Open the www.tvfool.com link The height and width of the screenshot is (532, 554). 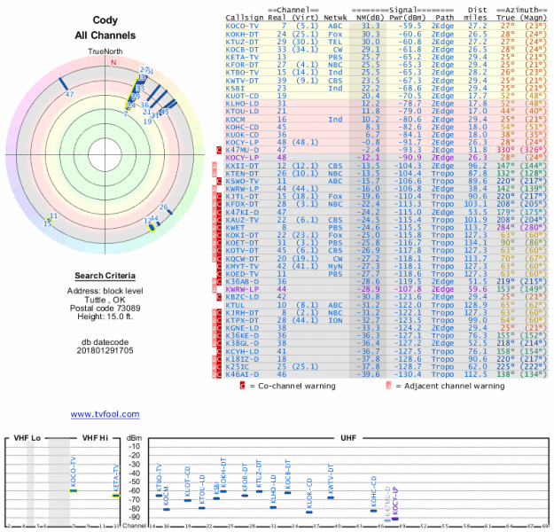click(105, 414)
